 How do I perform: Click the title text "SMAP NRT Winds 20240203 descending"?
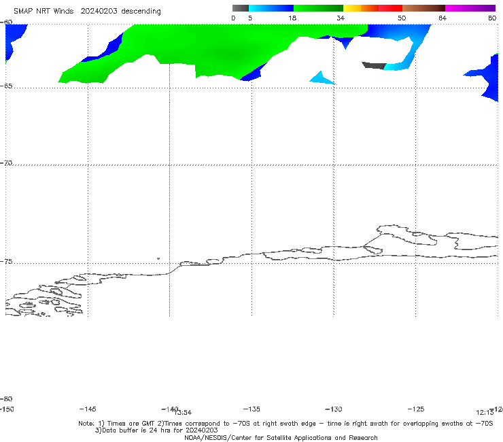coord(87,11)
